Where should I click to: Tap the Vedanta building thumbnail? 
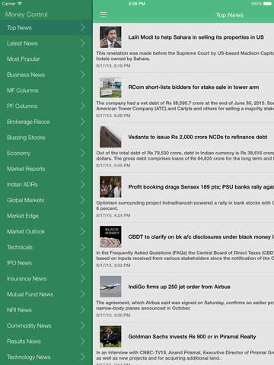click(x=110, y=137)
